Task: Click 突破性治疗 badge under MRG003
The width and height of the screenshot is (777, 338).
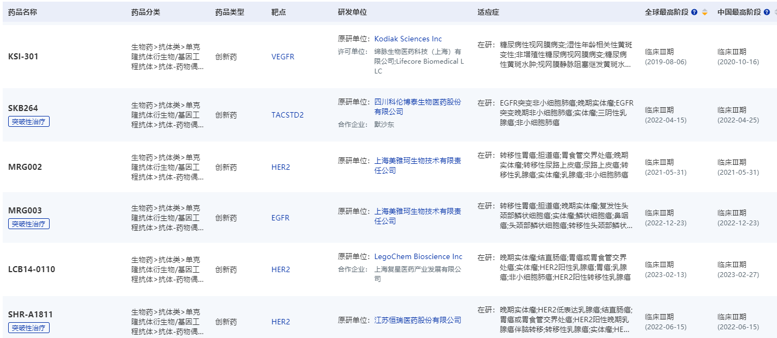Action: pyautogui.click(x=29, y=224)
